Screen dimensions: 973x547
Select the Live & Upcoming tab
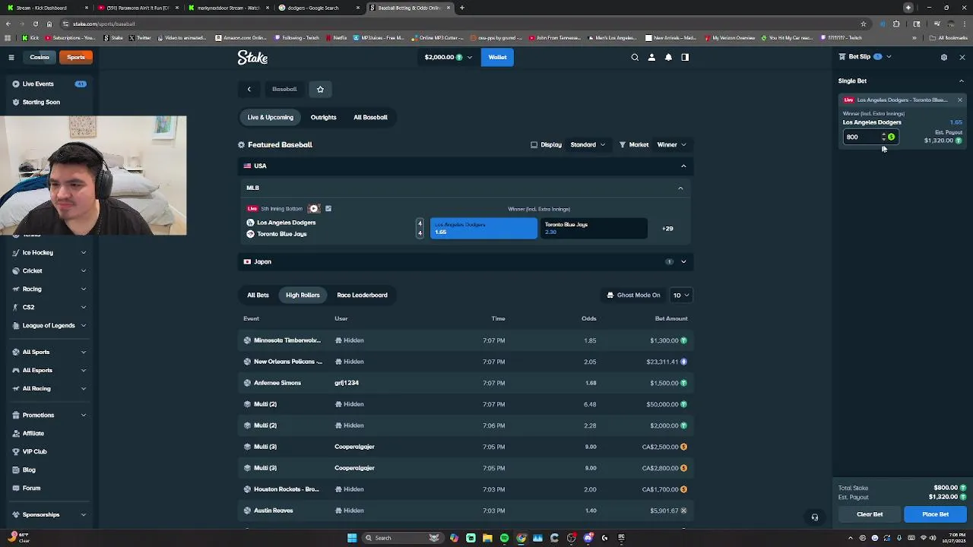click(270, 117)
